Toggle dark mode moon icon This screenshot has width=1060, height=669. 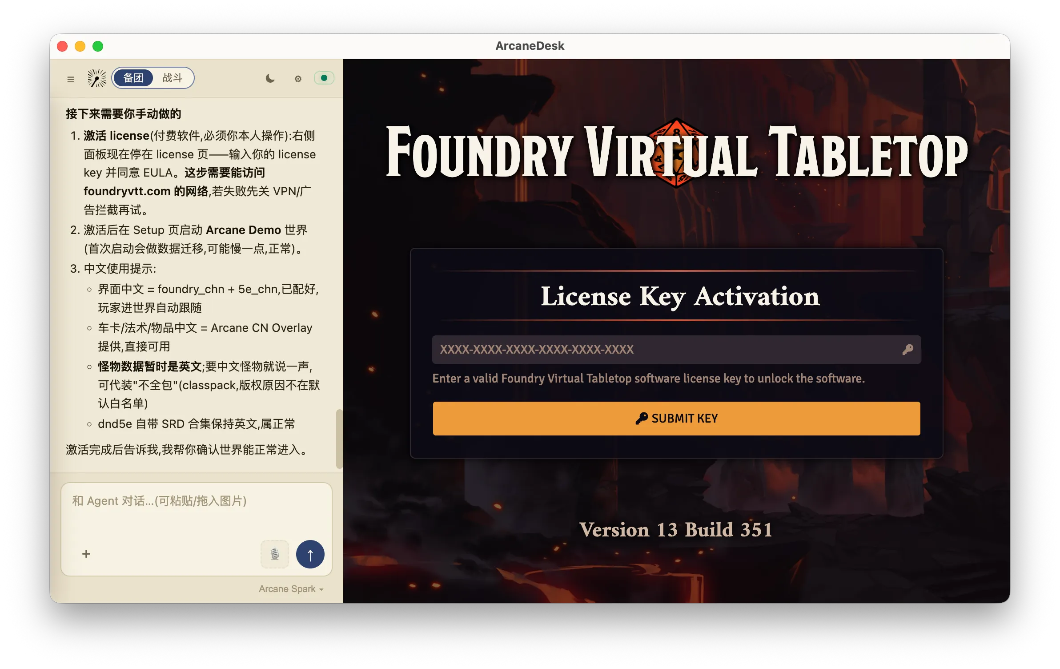(270, 79)
